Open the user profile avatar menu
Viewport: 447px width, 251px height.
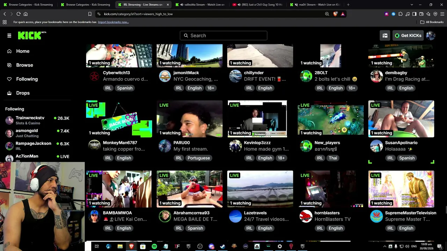431,36
